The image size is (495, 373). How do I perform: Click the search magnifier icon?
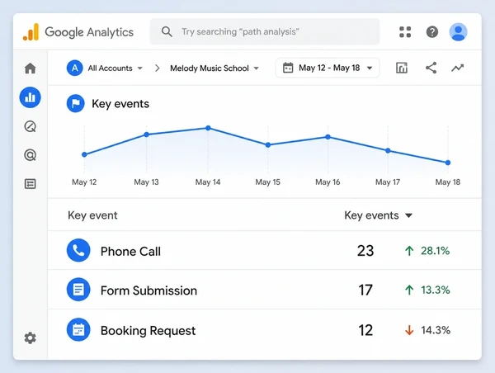167,31
